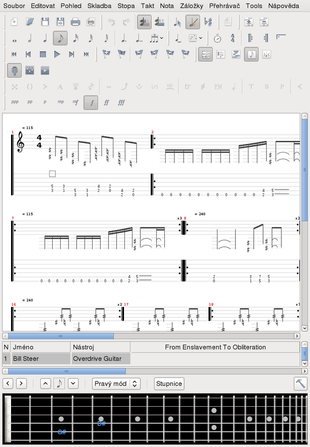Open the Skladba menu
Image resolution: width=310 pixels, height=447 pixels.
coord(100,6)
